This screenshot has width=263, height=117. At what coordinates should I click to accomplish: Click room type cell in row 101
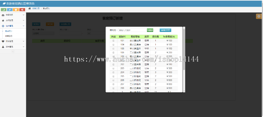(135, 41)
